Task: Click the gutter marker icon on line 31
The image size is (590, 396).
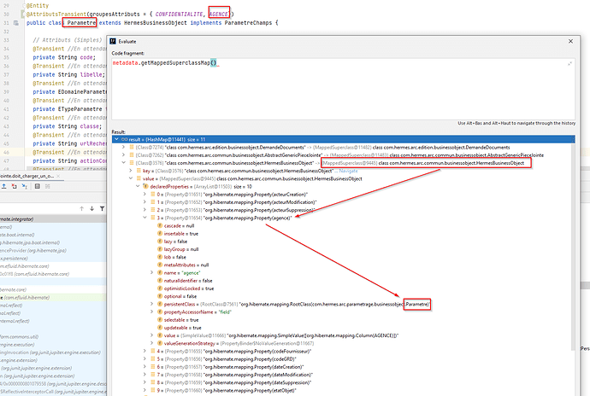Action: 15,23
